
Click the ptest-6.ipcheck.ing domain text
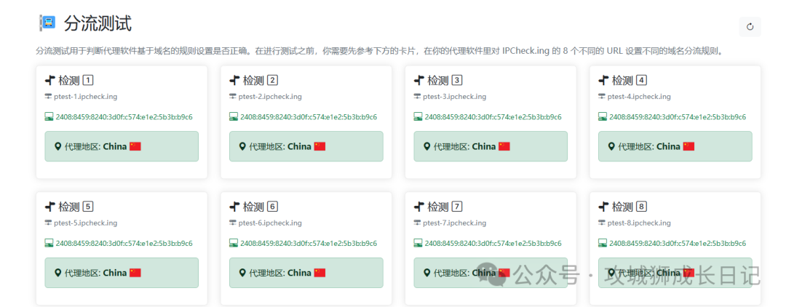270,223
